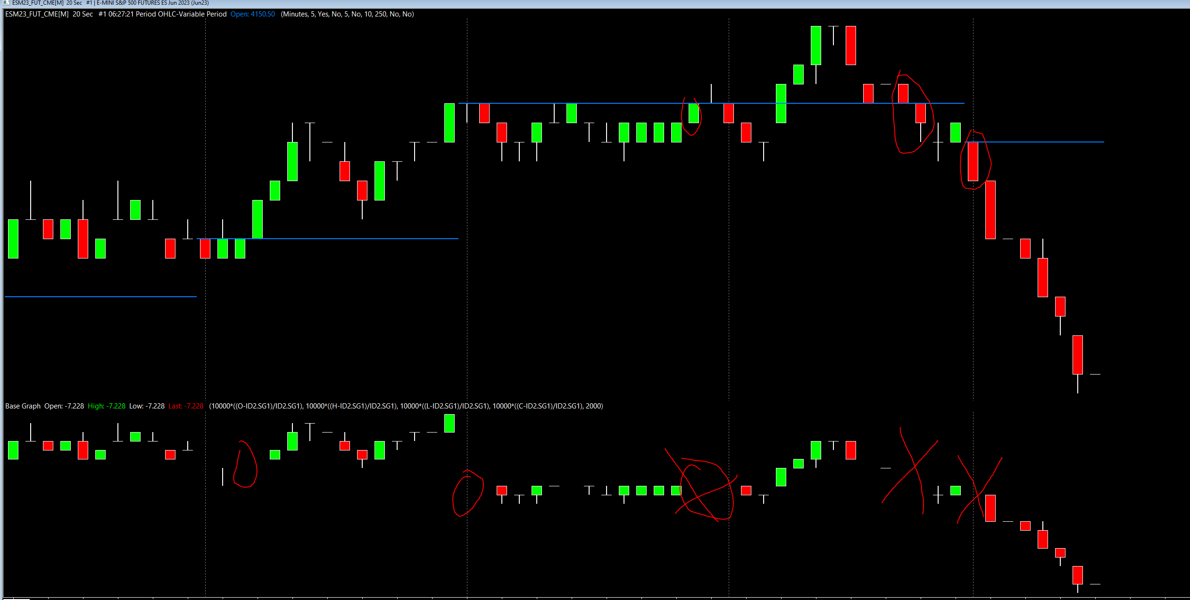Select the last large red candle at bottom right of main chart
The image size is (1190, 600).
1077,355
